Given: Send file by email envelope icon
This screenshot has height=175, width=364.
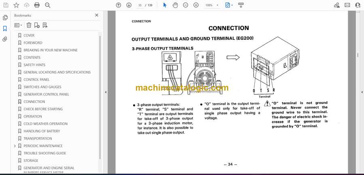Looking at the screenshot, I should pyautogui.click(x=347, y=5).
